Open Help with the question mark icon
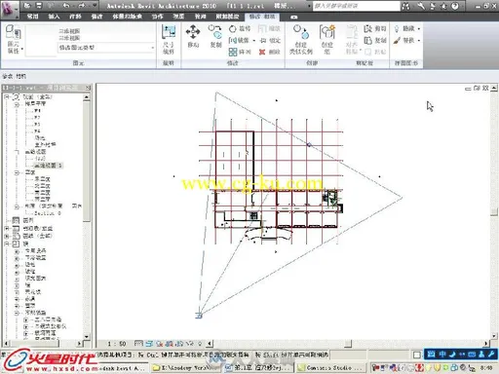 [455, 6]
